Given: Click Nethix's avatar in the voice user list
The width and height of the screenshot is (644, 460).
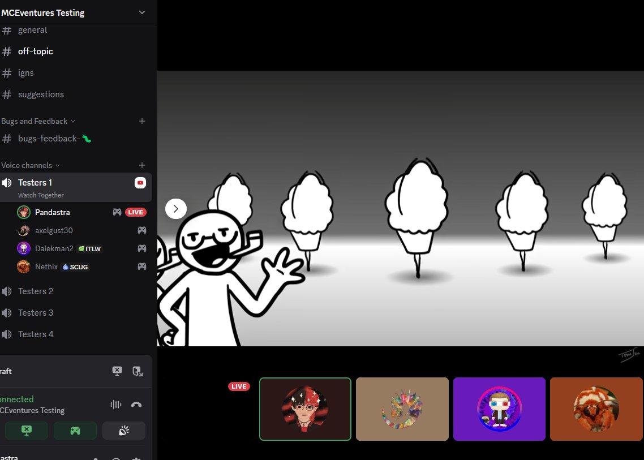Looking at the screenshot, I should 23,266.
